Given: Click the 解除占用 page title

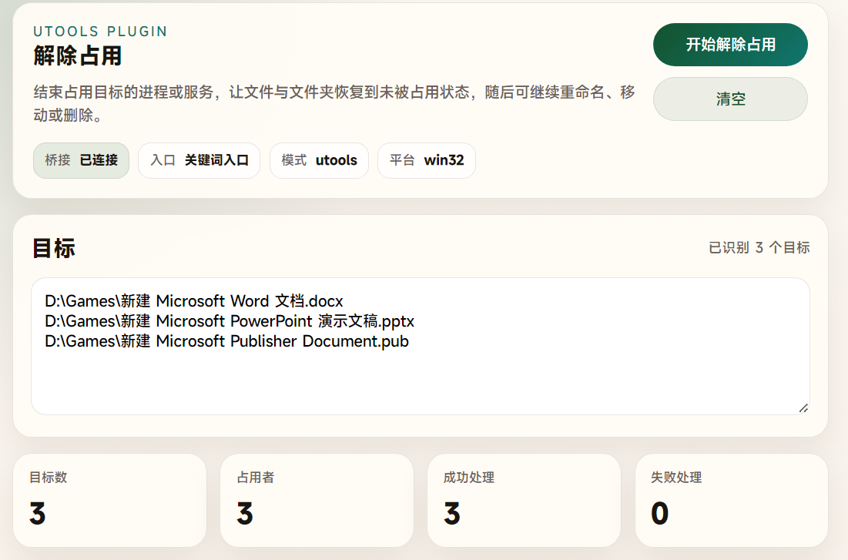Looking at the screenshot, I should click(77, 56).
